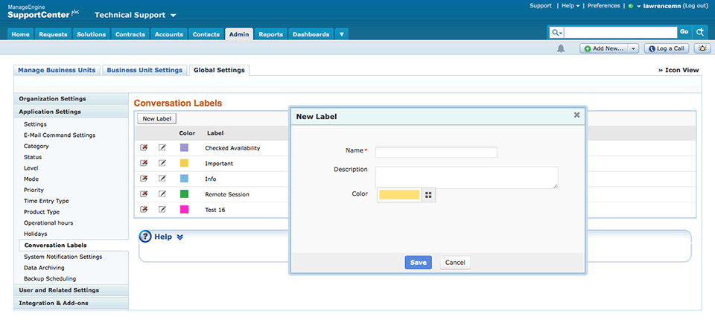This screenshot has height=320, width=715.
Task: Edit the Important label
Action: point(162,163)
